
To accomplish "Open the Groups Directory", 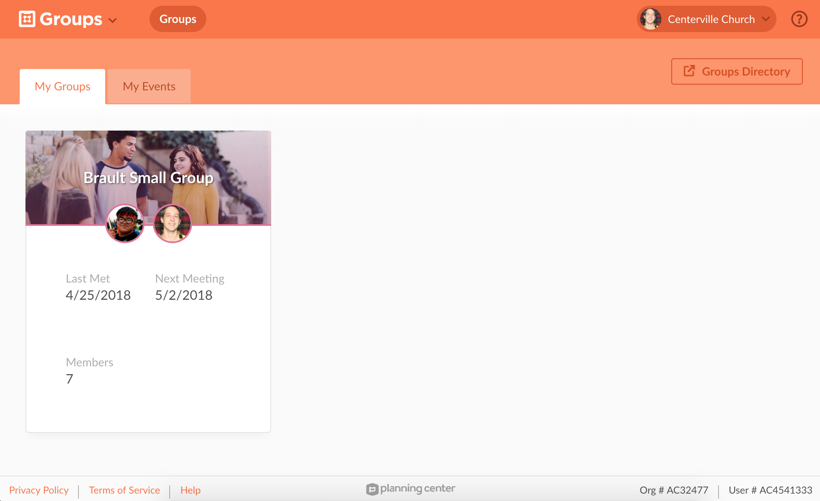I will [x=736, y=71].
